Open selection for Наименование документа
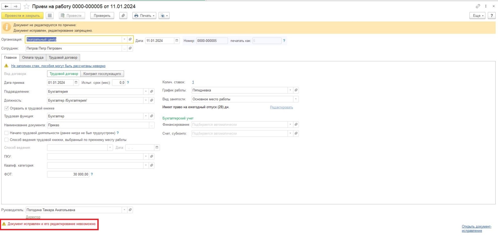 coord(152,125)
